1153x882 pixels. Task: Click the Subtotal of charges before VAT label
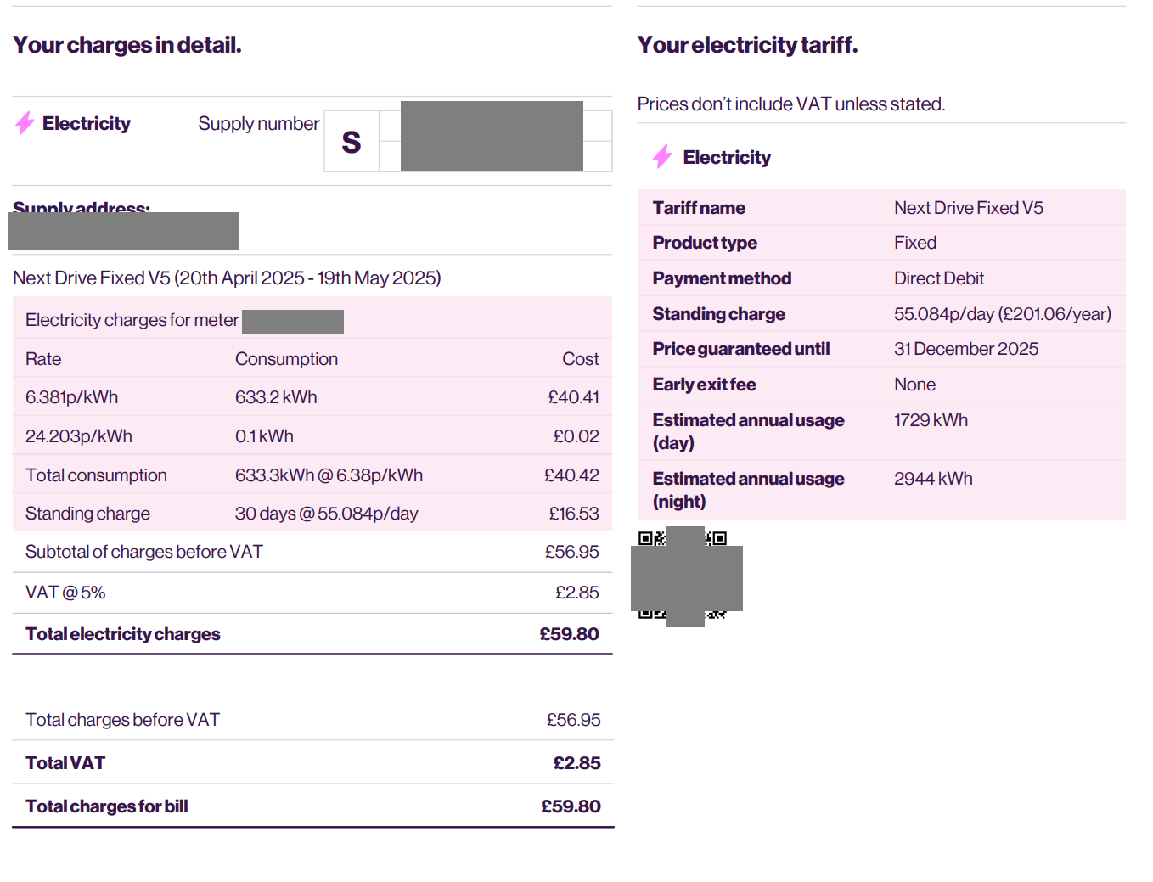point(144,552)
